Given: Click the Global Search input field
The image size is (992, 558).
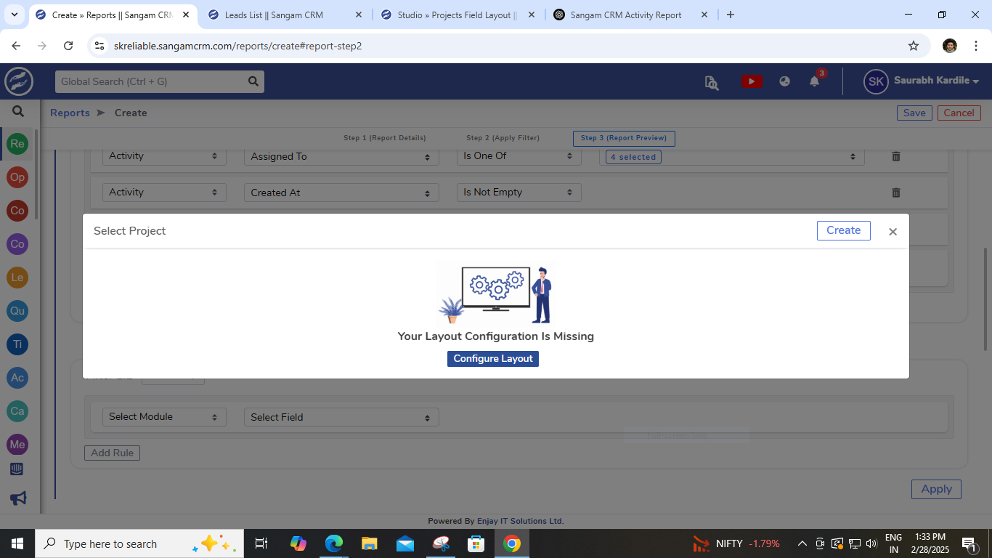Looking at the screenshot, I should click(150, 81).
